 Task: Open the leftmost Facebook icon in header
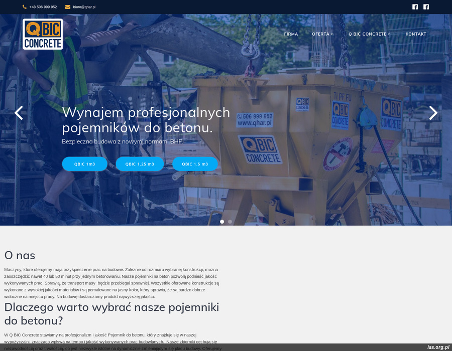pyautogui.click(x=415, y=7)
